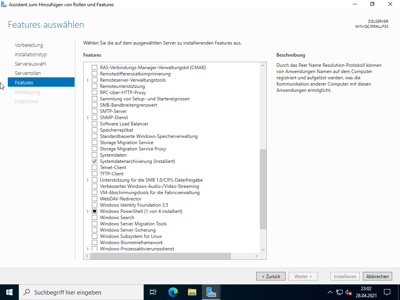Click the search magnifier icon
This screenshot has height=300, width=400.
click(x=27, y=292)
